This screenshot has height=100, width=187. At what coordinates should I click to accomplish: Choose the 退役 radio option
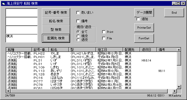tap(78, 40)
